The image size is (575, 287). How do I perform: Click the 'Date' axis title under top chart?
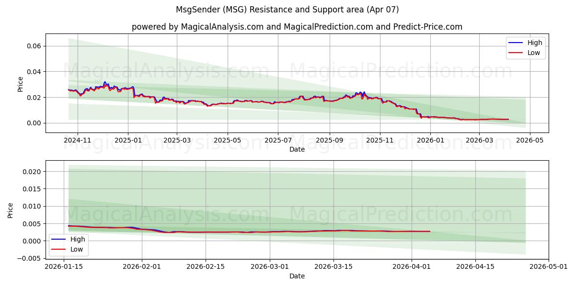click(x=297, y=149)
